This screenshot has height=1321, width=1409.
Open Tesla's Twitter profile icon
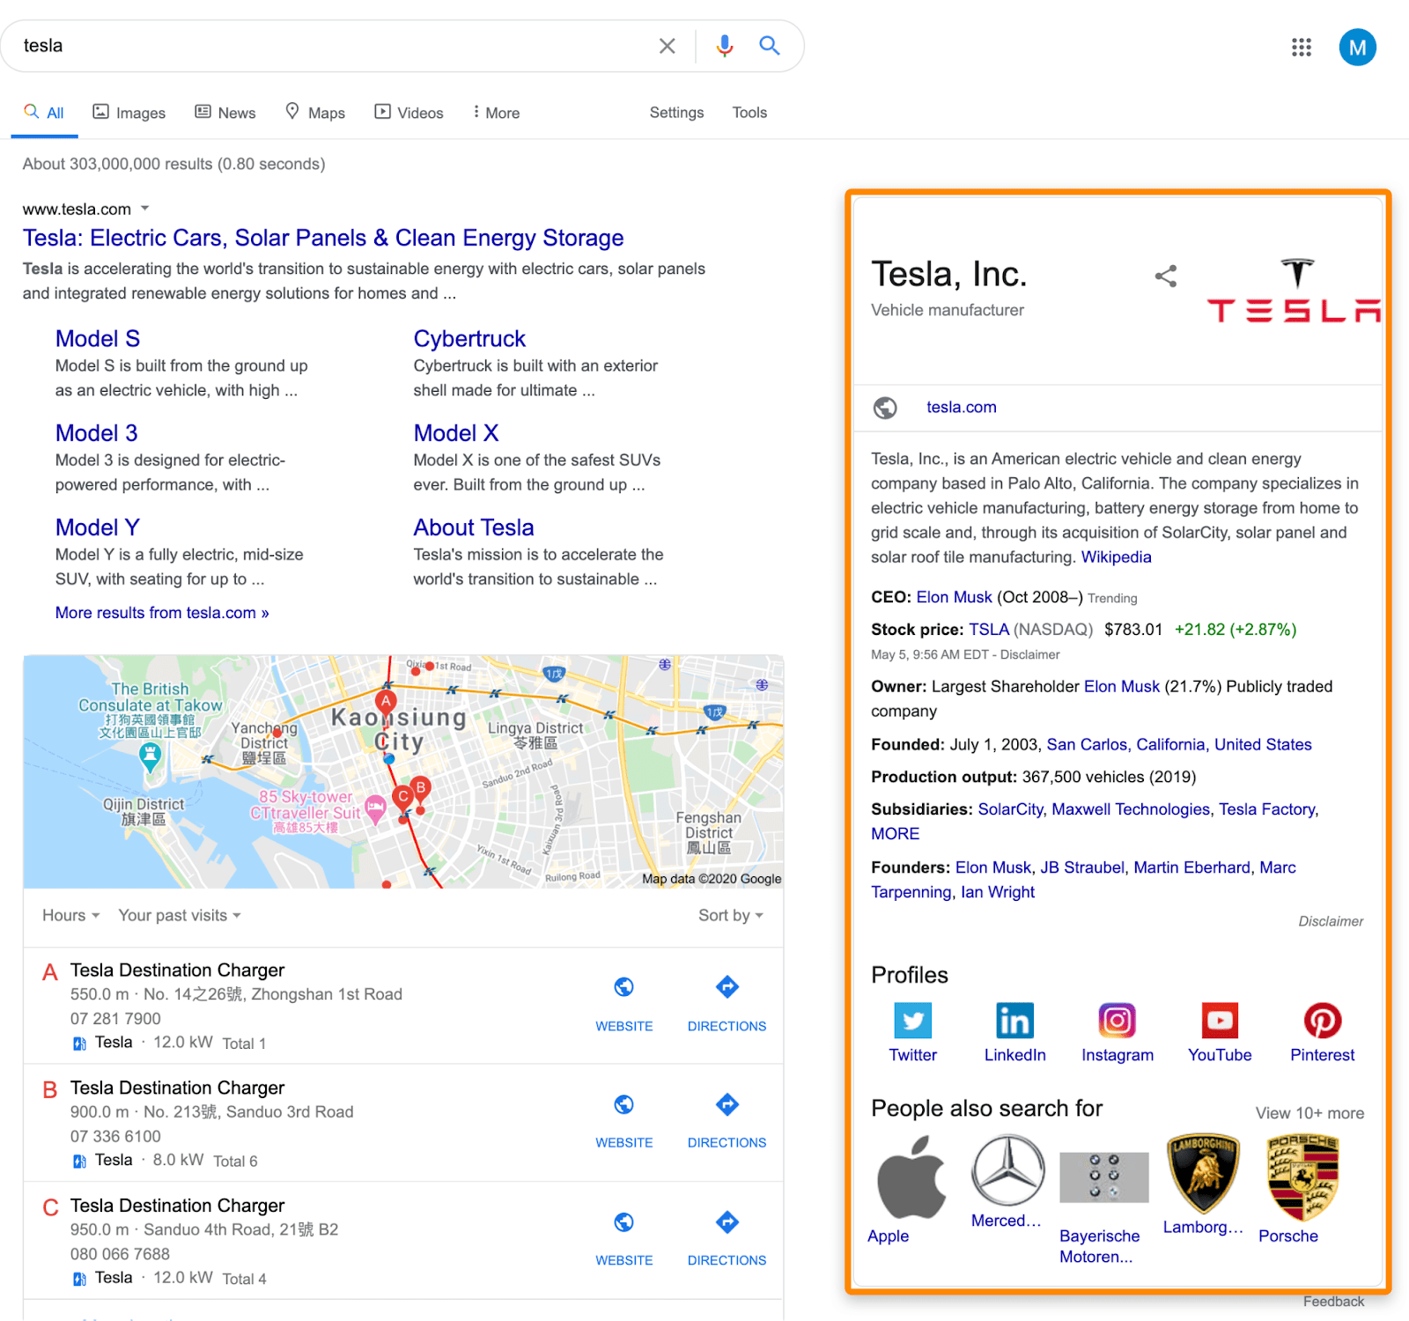tap(912, 1021)
